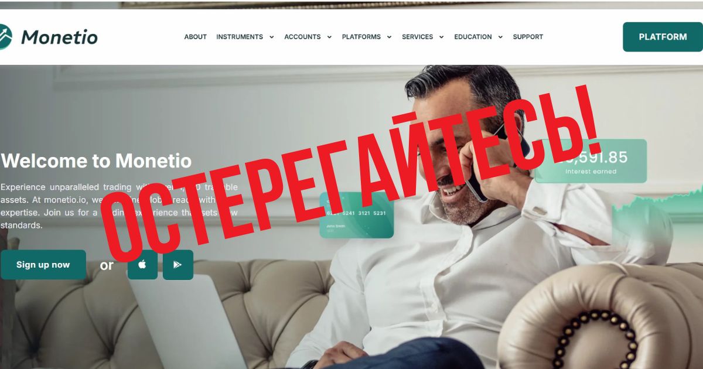Image resolution: width=703 pixels, height=369 pixels.
Task: Expand the Platforms dropdown chevron
Action: click(389, 37)
